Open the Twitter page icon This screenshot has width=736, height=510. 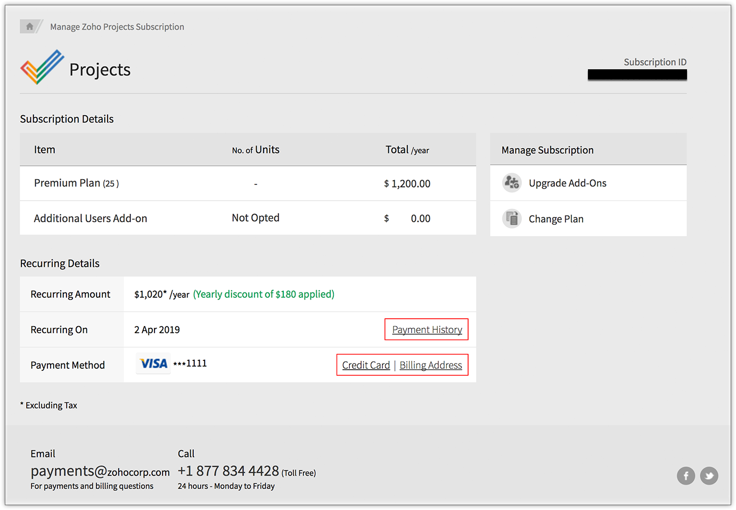point(709,475)
